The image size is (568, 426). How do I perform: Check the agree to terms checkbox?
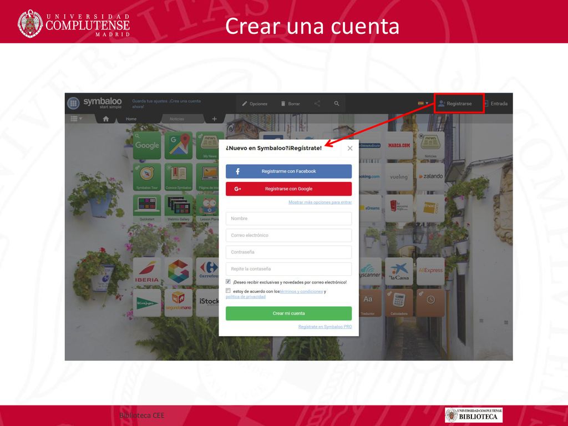tap(228, 291)
